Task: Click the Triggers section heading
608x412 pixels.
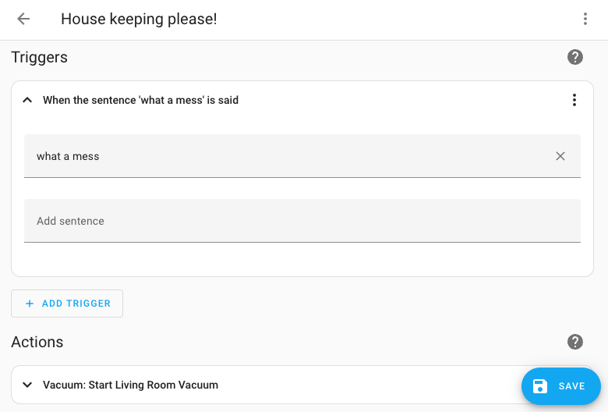Action: (x=39, y=57)
